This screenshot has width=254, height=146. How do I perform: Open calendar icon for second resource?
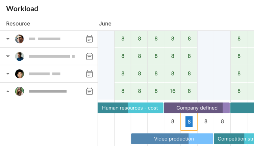[89, 56]
